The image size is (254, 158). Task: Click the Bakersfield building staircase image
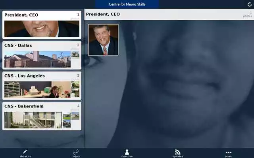33,120
